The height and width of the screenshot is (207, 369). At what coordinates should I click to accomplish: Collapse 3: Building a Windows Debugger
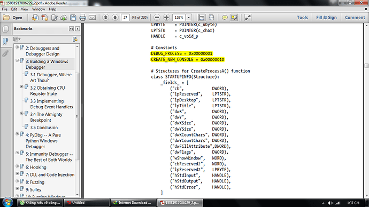coord(17,60)
